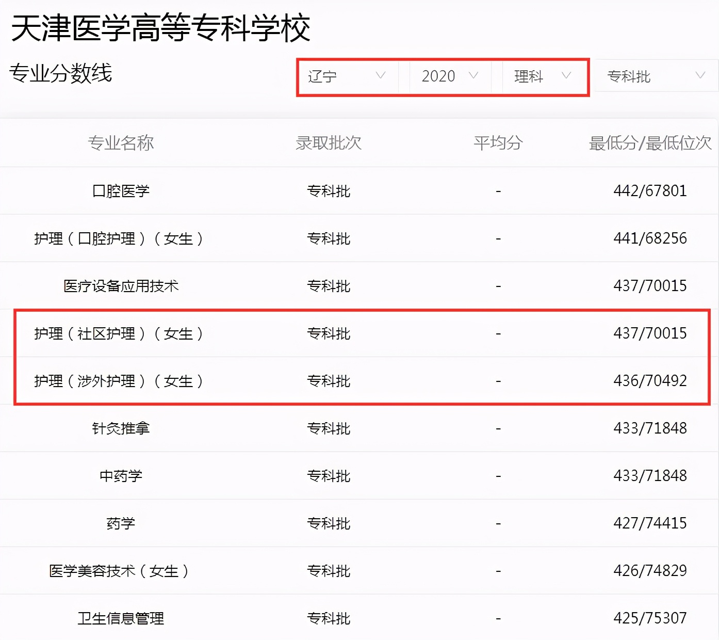Click the 中药学 major name
Screen dimensions: 719x640
(x=121, y=475)
